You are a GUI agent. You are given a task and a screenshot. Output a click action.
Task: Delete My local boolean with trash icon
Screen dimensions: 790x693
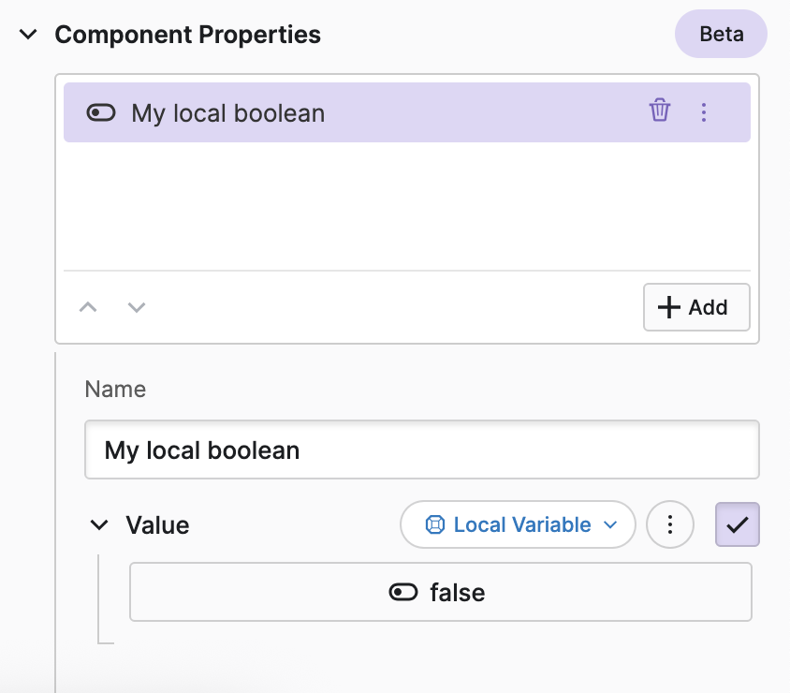pyautogui.click(x=660, y=111)
